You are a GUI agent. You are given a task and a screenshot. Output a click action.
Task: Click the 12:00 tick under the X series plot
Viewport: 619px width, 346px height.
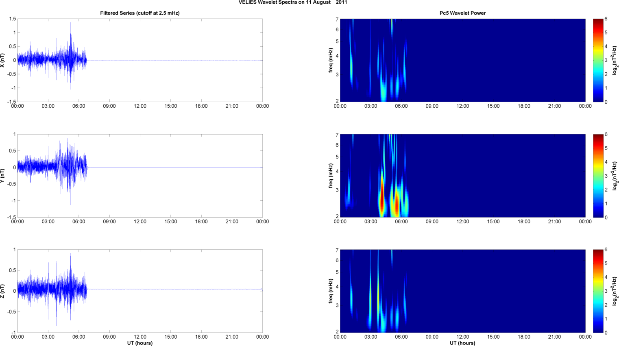[140, 106]
